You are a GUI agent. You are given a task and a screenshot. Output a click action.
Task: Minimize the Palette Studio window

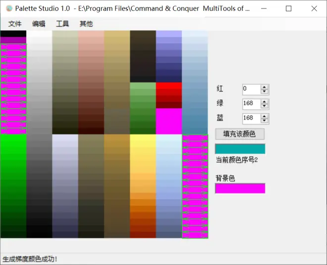264,8
